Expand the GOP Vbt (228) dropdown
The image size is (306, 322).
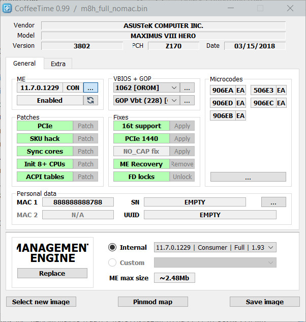146,100
